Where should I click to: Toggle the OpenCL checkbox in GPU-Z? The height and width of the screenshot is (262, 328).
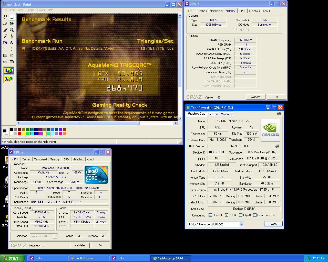[x=210, y=215]
